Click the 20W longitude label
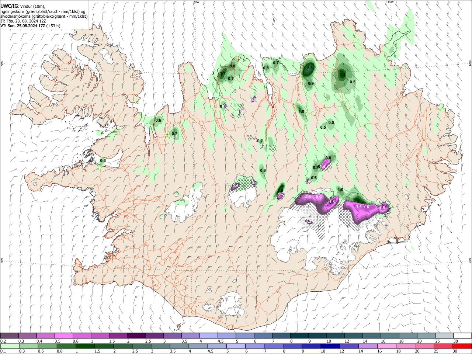472x354 pixels. 196,2
